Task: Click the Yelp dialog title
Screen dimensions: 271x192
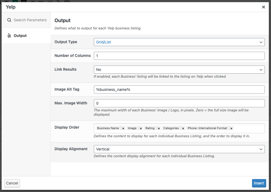Action: [11, 7]
